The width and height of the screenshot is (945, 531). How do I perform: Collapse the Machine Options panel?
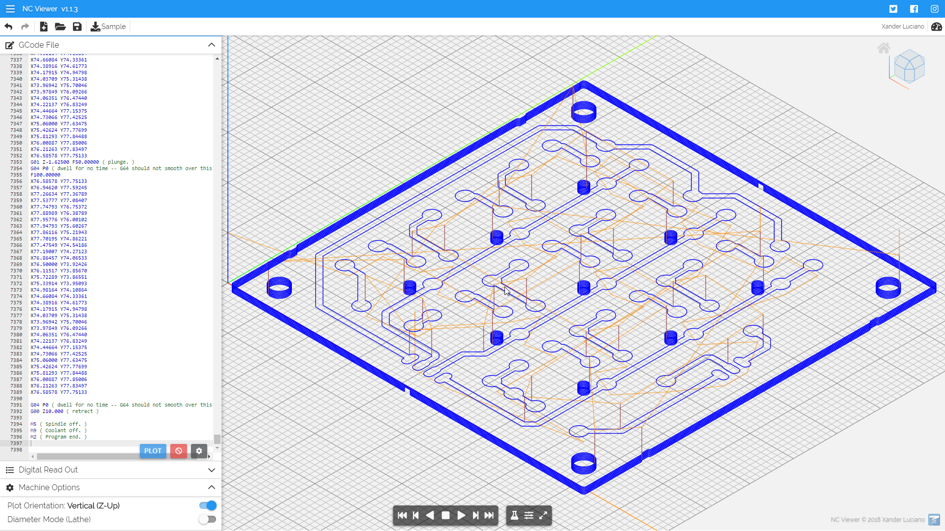point(212,487)
